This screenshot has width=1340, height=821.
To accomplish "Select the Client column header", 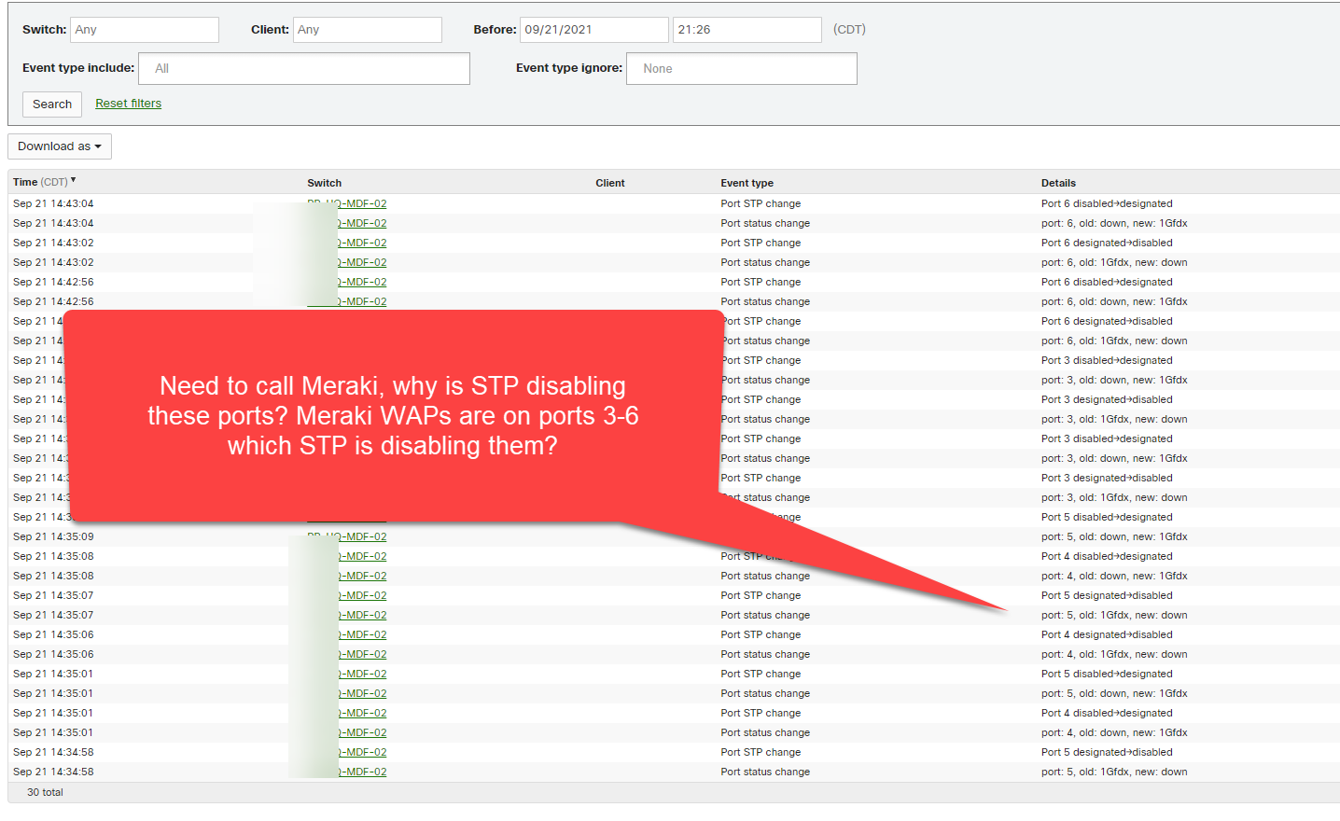I will click(609, 183).
